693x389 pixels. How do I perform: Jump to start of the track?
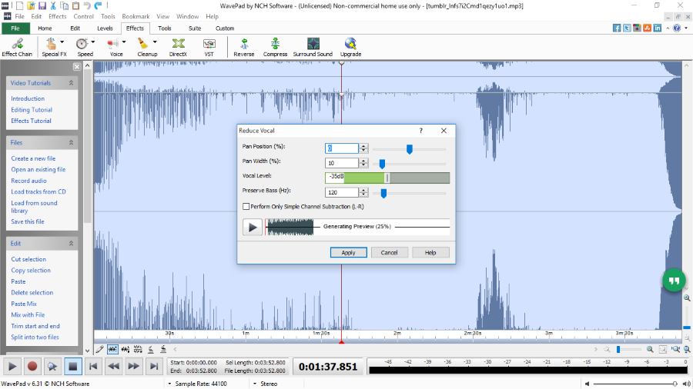(93, 366)
